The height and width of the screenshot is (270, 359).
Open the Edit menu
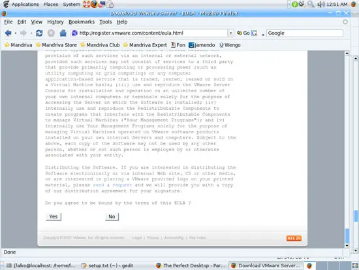tap(22, 22)
